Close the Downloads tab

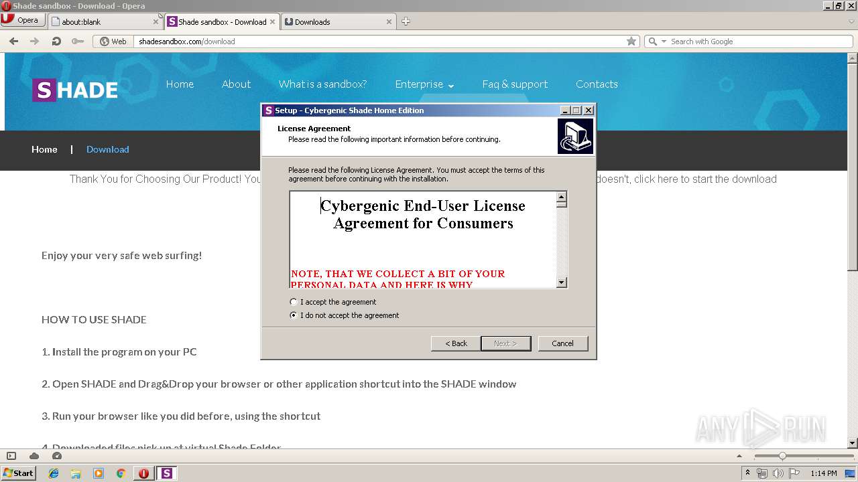[389, 21]
